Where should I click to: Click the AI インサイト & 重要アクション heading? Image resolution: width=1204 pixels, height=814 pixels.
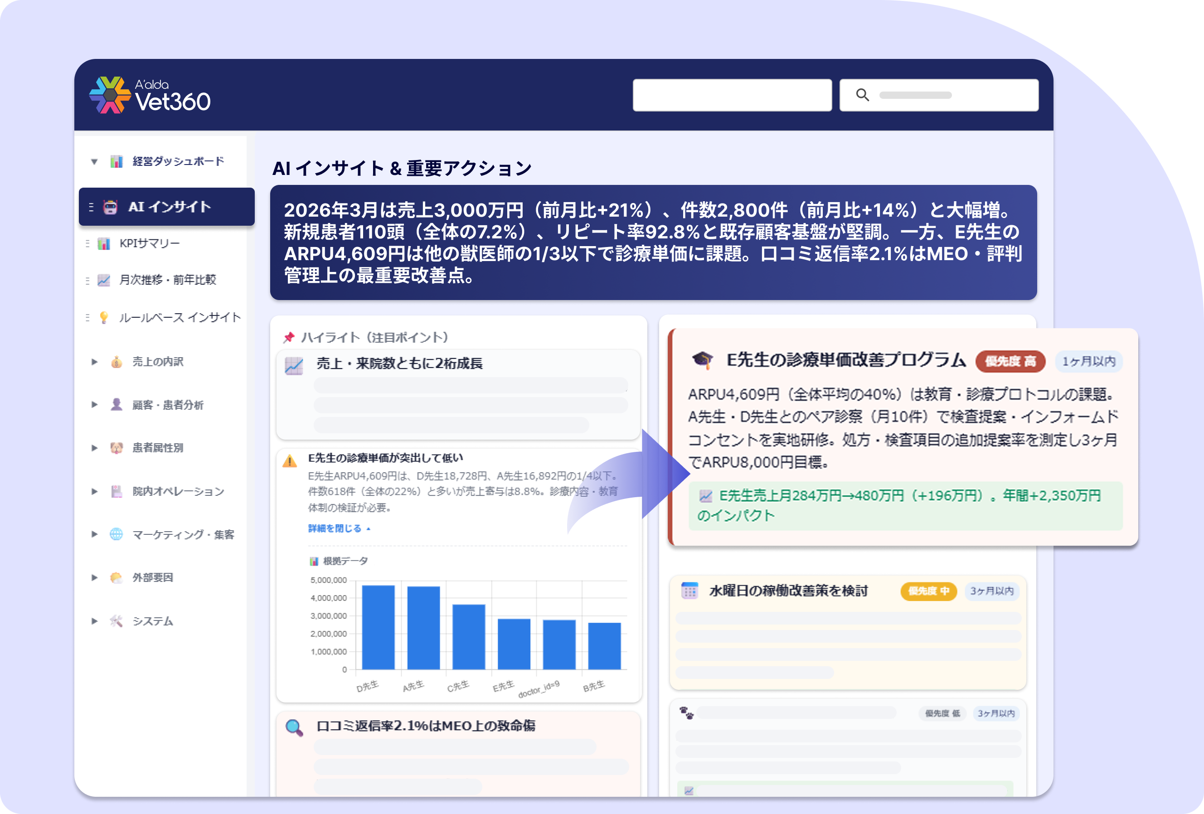pyautogui.click(x=402, y=168)
